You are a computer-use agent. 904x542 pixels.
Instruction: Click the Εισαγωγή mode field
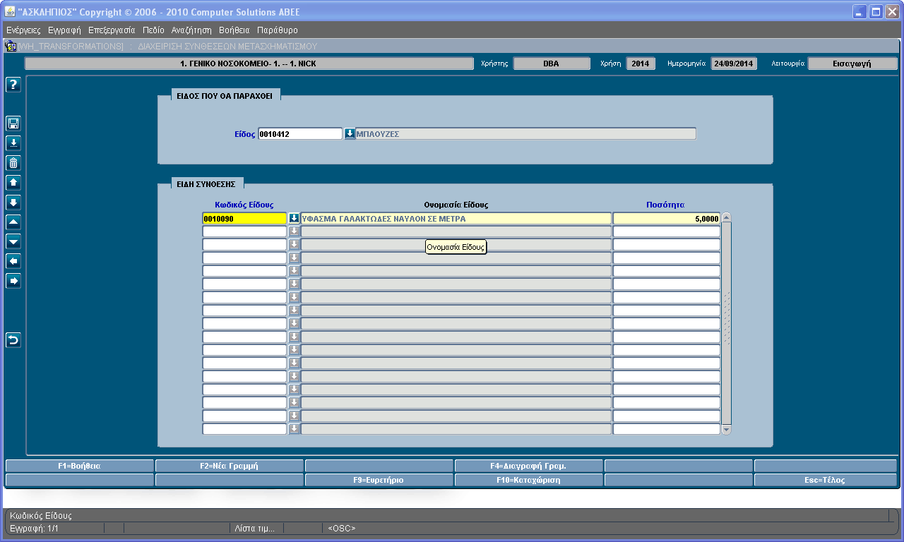click(x=852, y=64)
